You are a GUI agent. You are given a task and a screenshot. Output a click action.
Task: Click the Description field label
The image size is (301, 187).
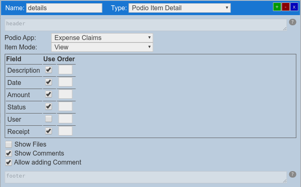[x=24, y=70]
